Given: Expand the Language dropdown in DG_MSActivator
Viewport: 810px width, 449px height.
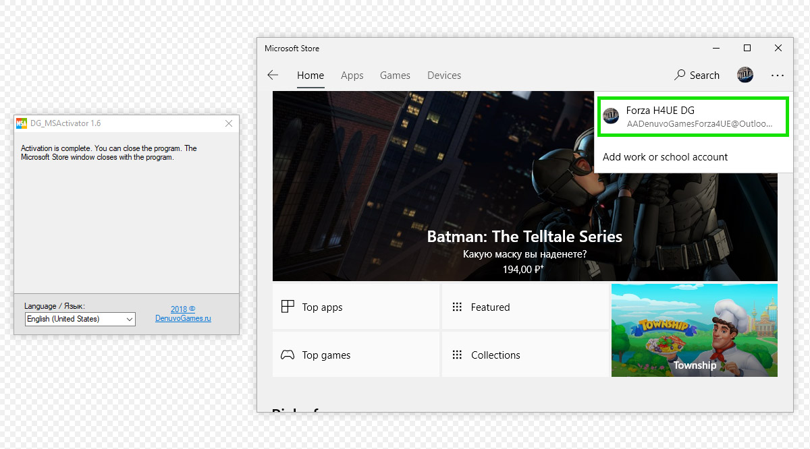Looking at the screenshot, I should click(80, 319).
